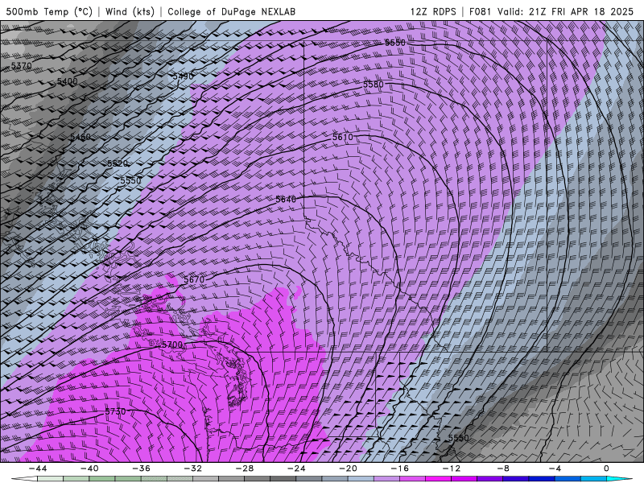Select the 'Wind (kts)' header label

click(x=130, y=11)
